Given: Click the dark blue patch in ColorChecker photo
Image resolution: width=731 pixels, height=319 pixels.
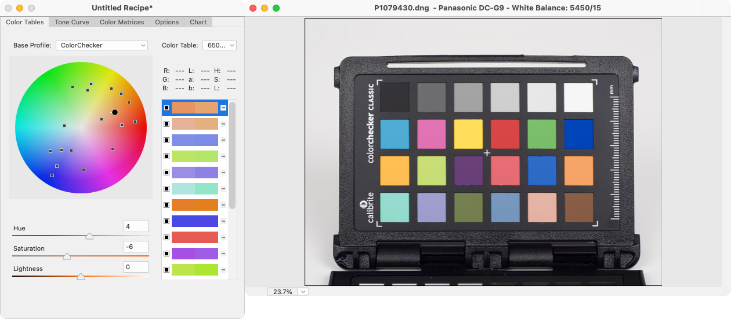Looking at the screenshot, I should 578,134.
